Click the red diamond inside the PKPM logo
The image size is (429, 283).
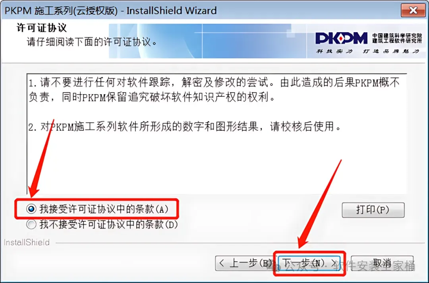340,39
